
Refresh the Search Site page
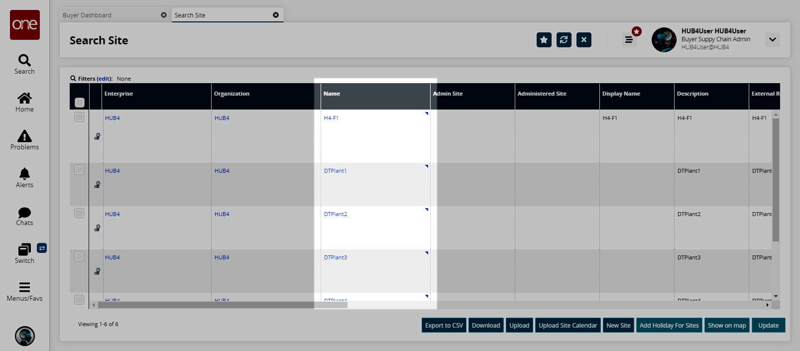click(564, 40)
